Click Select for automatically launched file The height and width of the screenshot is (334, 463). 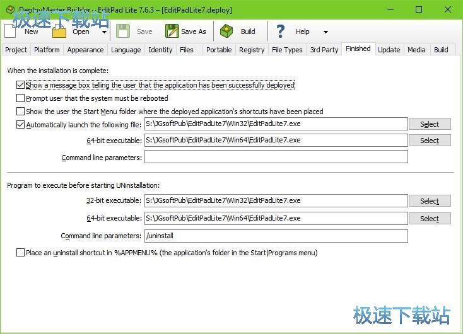(430, 124)
